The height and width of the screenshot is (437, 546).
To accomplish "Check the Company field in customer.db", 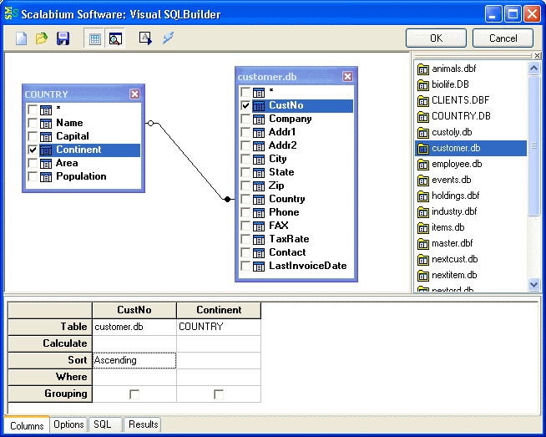I will (245, 119).
